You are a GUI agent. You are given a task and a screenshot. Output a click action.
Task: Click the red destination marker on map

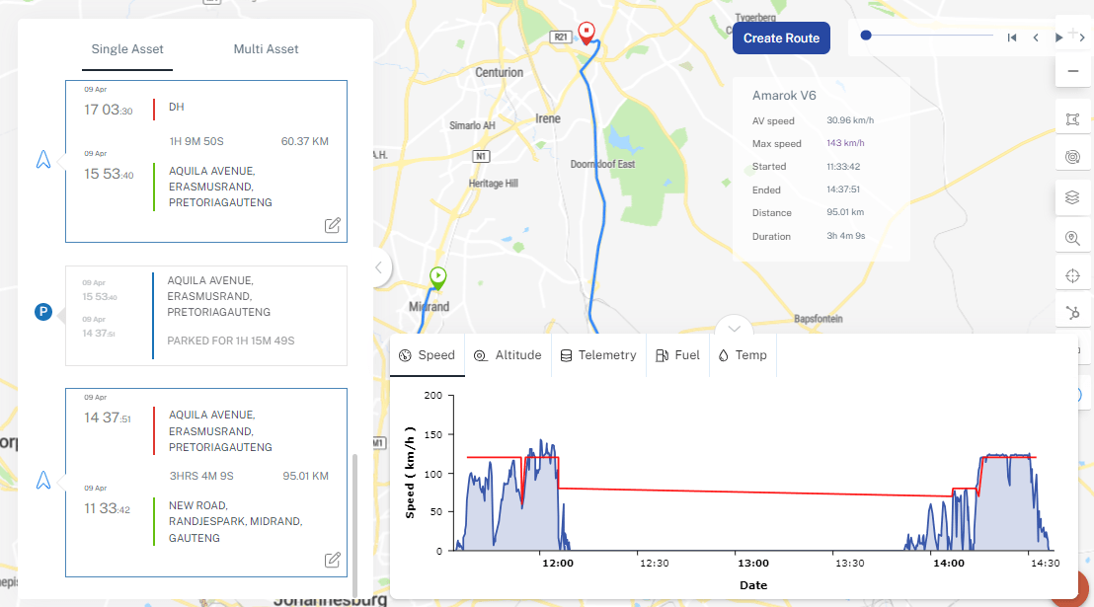click(x=586, y=33)
